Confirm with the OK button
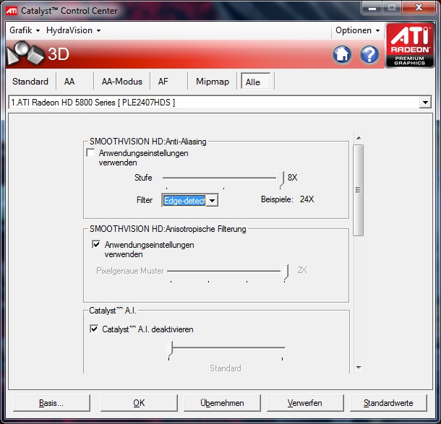441x424 pixels. coord(139,403)
